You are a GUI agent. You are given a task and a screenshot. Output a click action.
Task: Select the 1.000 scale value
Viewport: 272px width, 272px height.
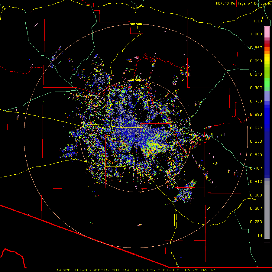(x=256, y=34)
